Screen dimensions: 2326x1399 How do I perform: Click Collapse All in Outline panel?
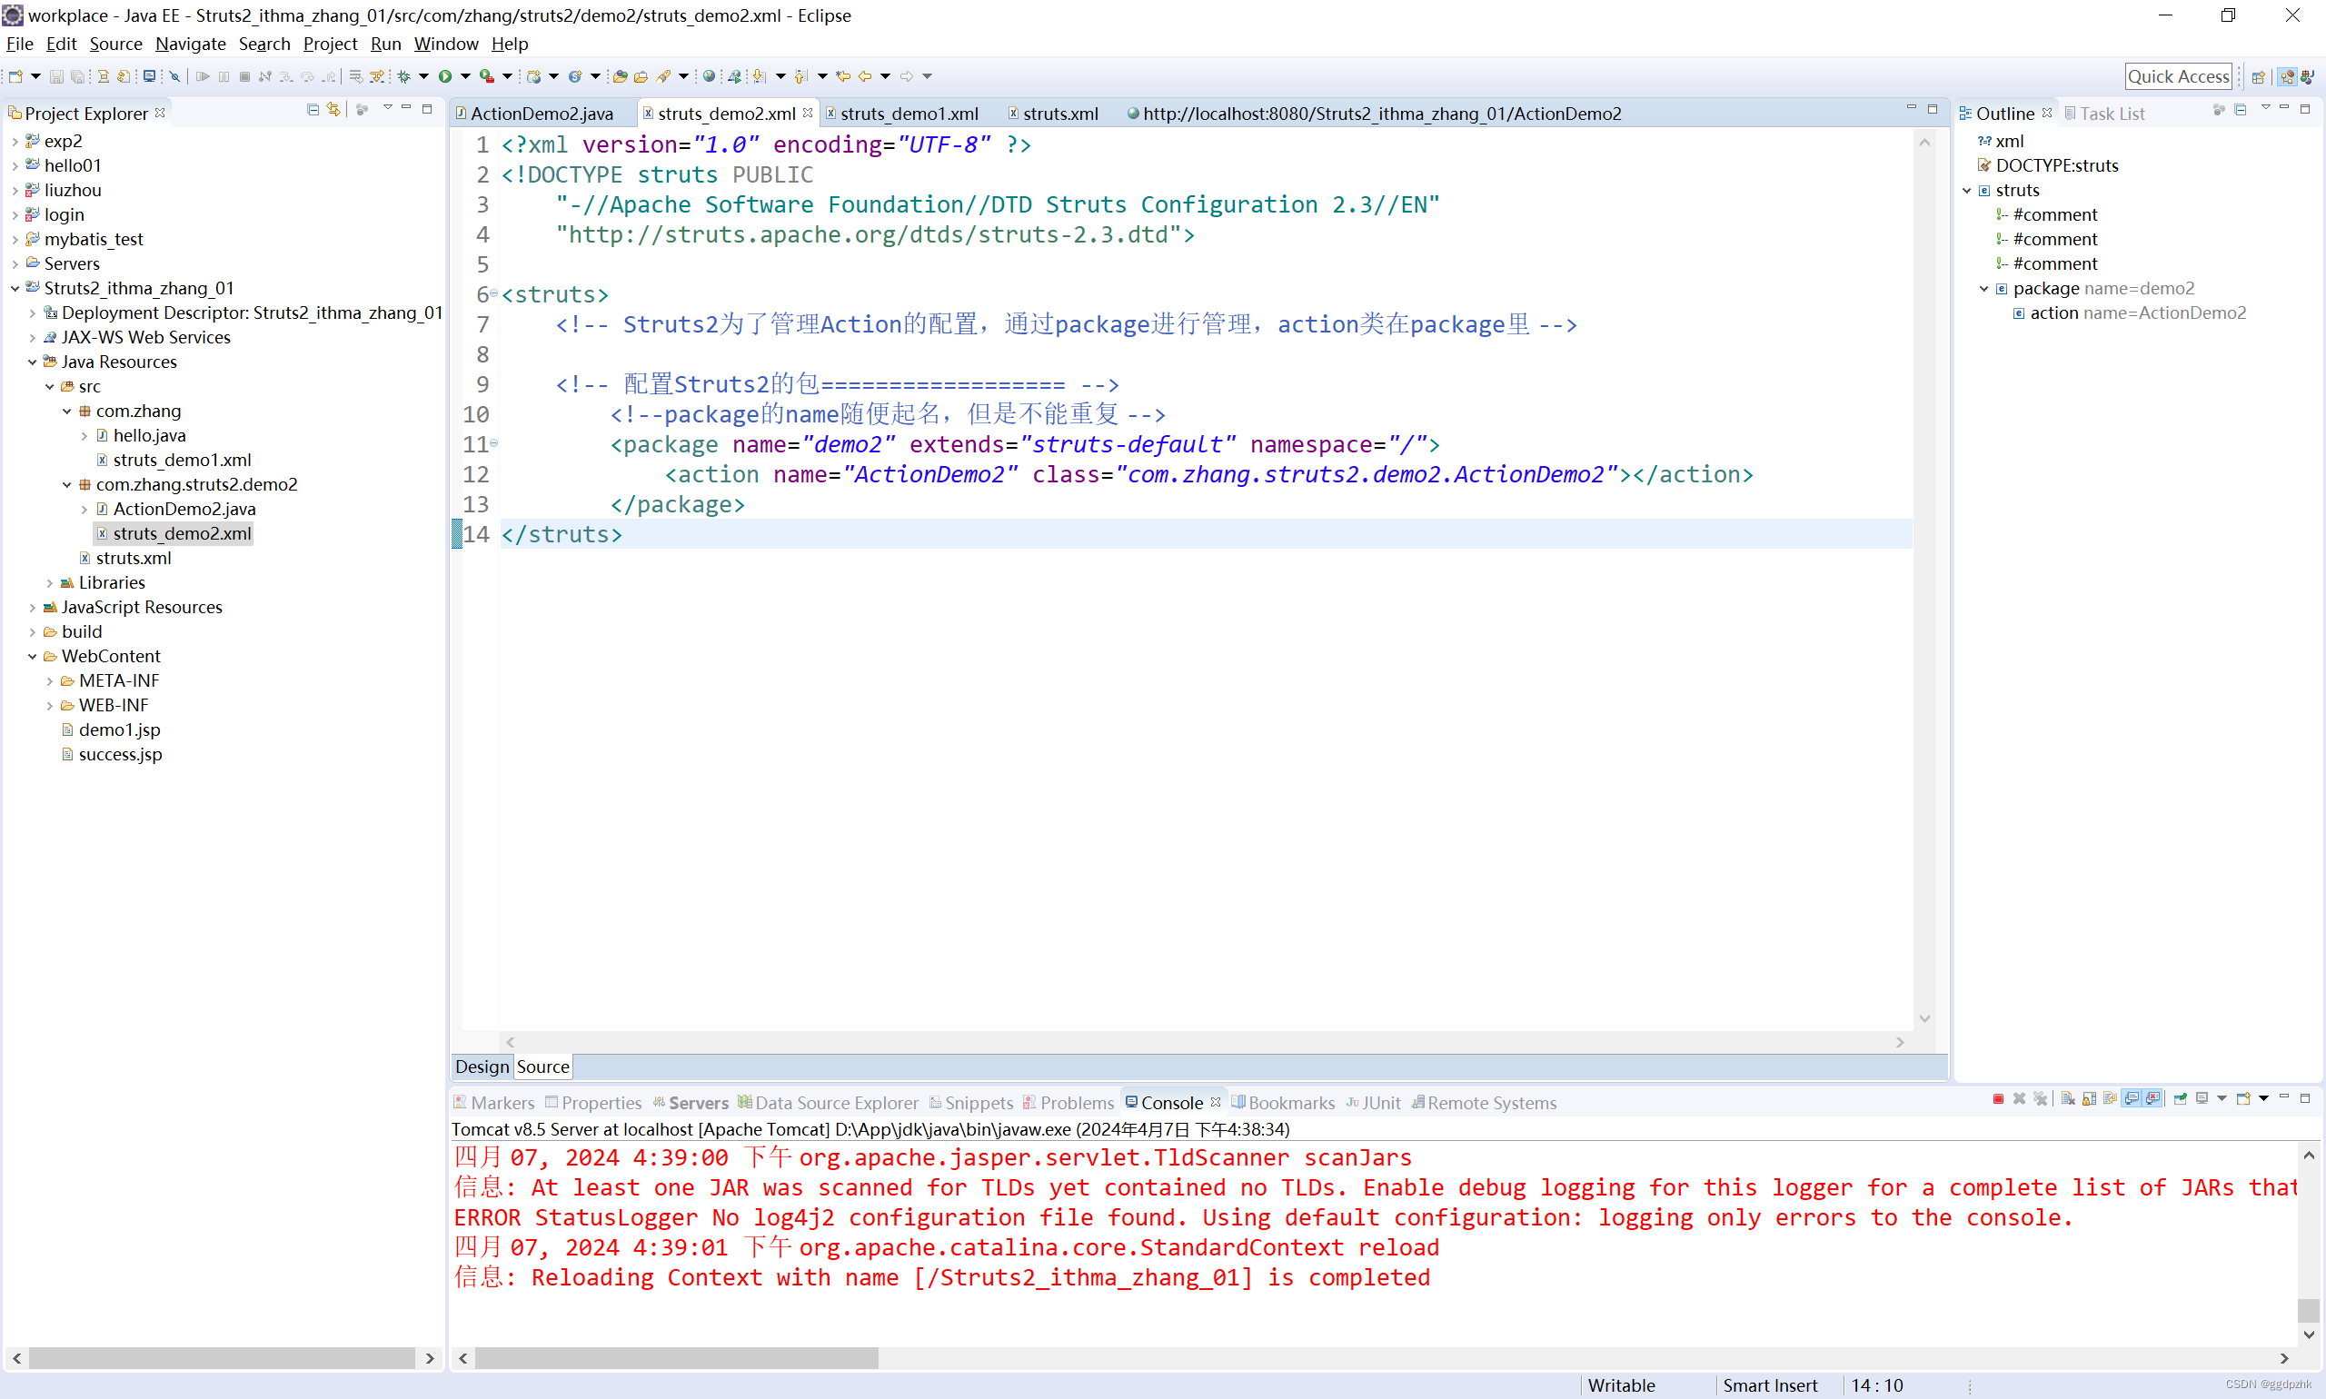pyautogui.click(x=2242, y=109)
